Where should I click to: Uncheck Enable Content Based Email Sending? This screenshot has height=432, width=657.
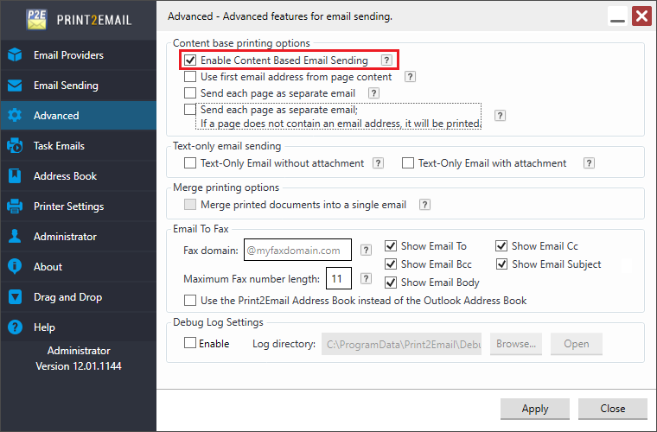coord(190,60)
